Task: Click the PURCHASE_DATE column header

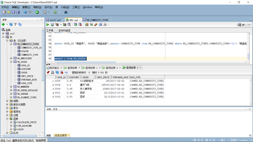Action: [x=120, y=77]
